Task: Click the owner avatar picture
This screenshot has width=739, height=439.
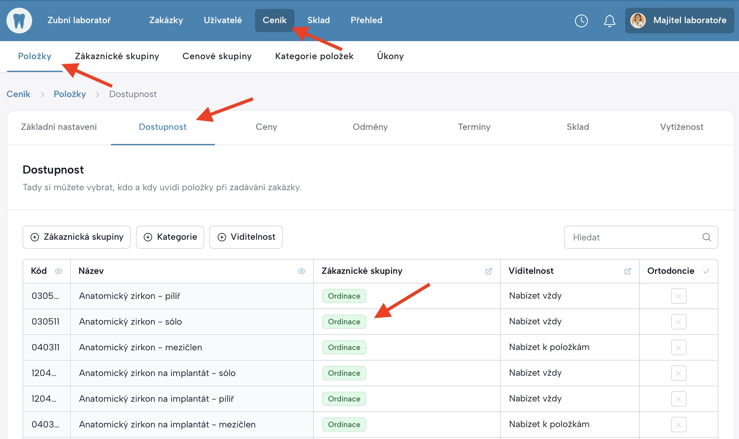Action: tap(638, 21)
